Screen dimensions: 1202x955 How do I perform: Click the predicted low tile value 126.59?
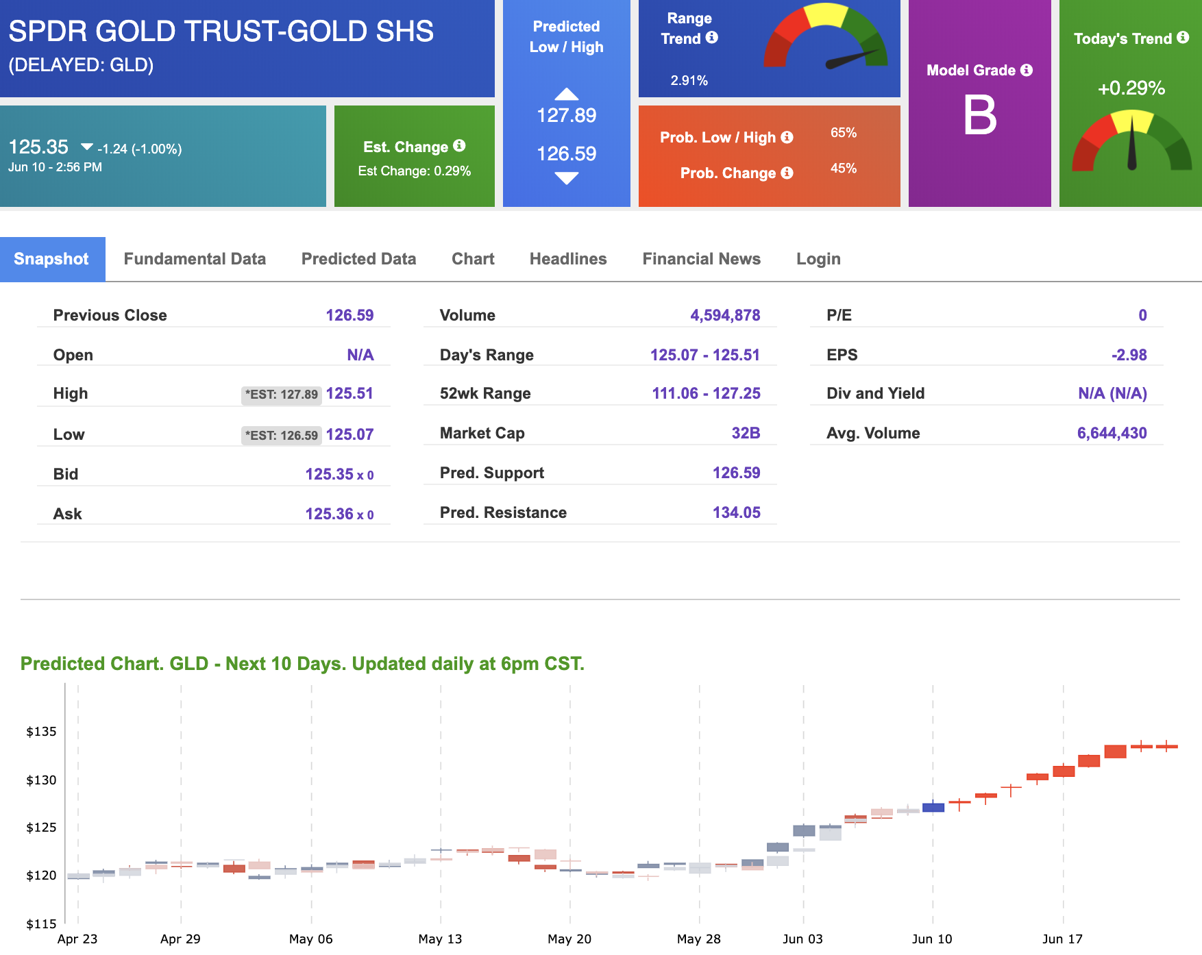pos(567,153)
